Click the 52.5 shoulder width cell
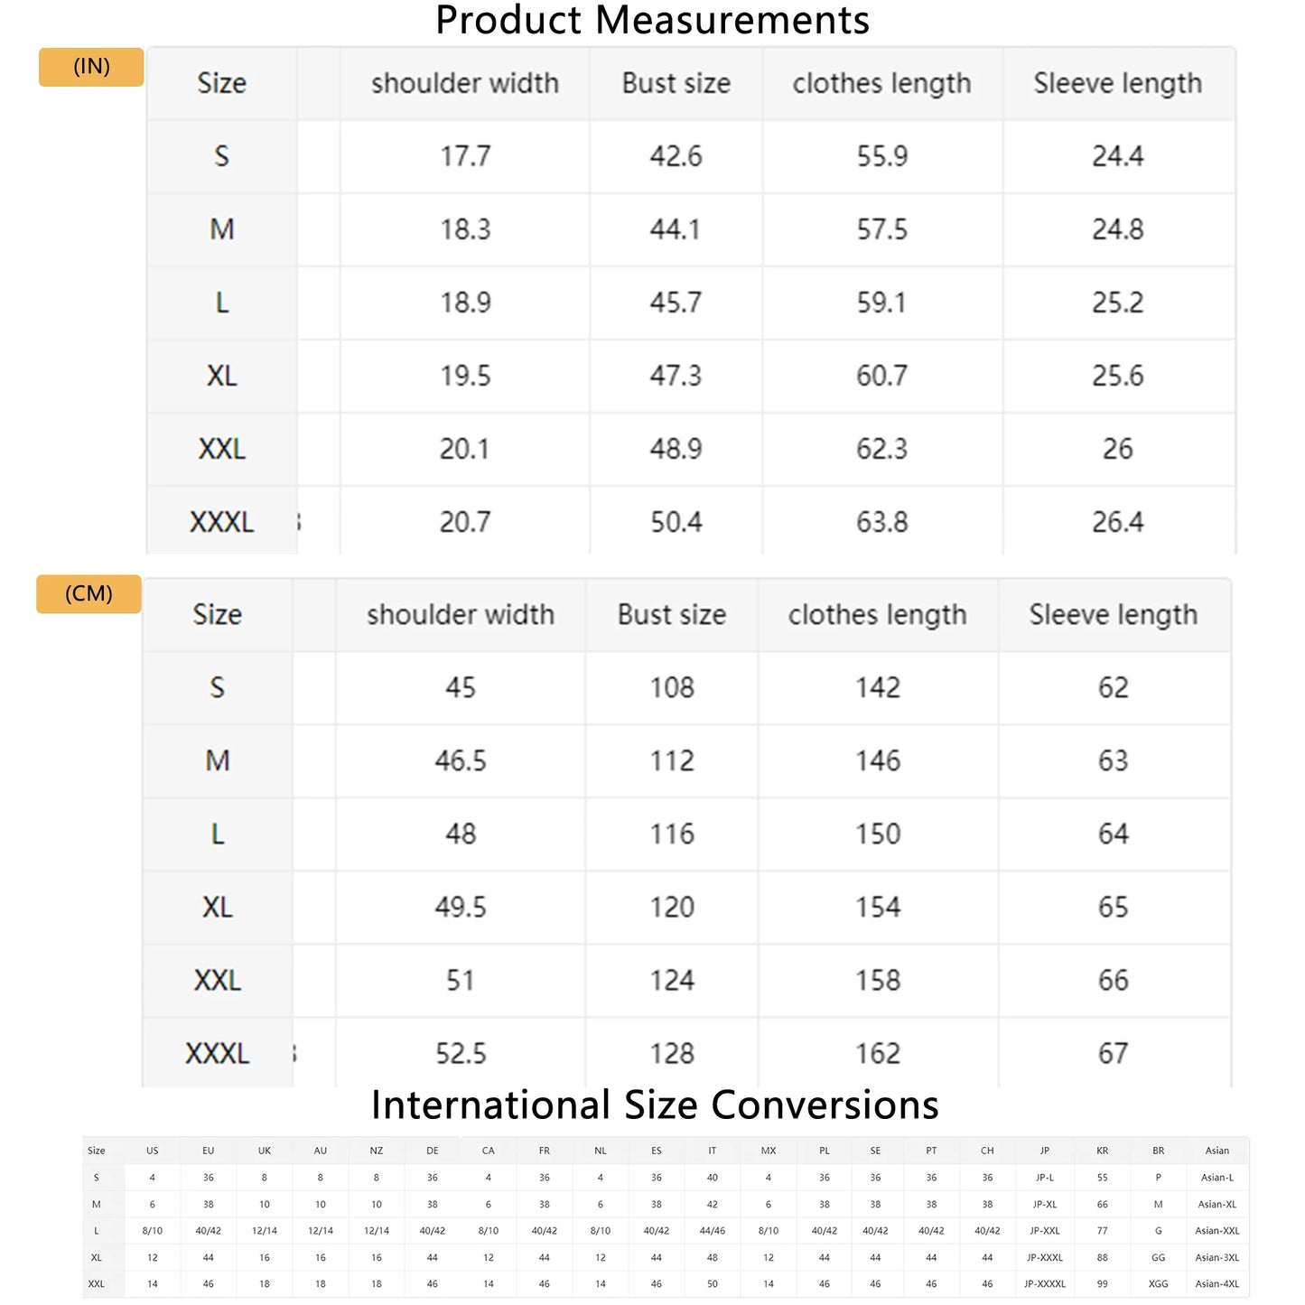 coord(461,1053)
